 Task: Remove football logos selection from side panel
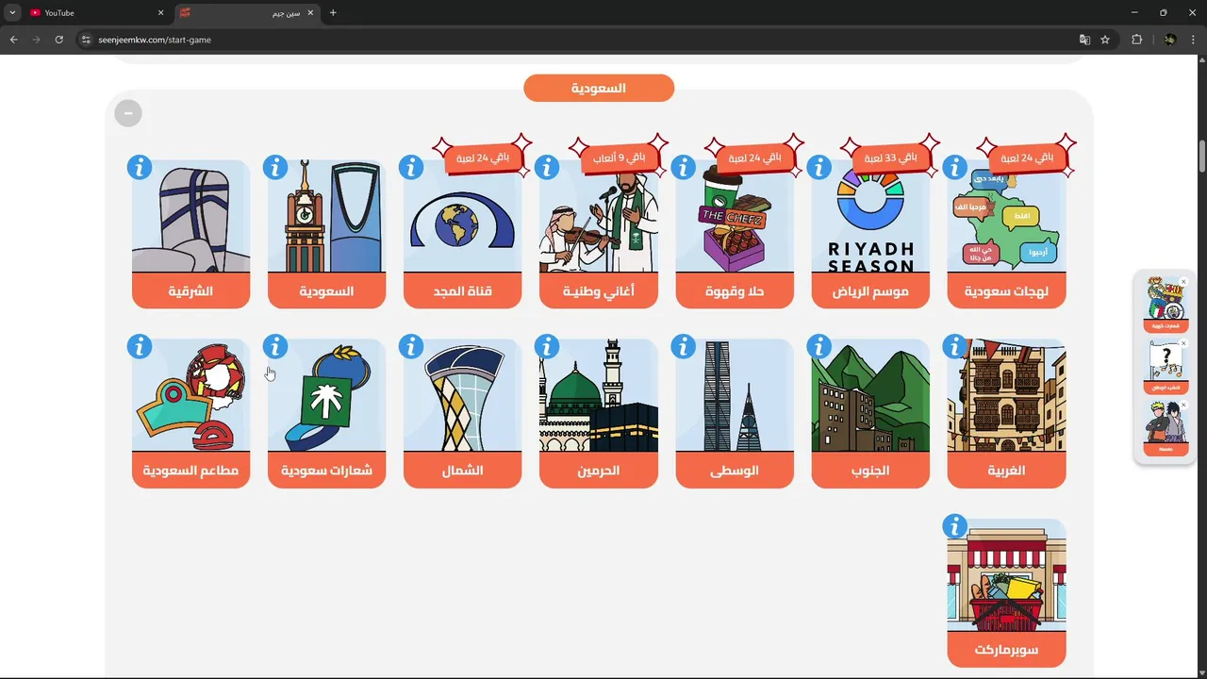pyautogui.click(x=1184, y=281)
